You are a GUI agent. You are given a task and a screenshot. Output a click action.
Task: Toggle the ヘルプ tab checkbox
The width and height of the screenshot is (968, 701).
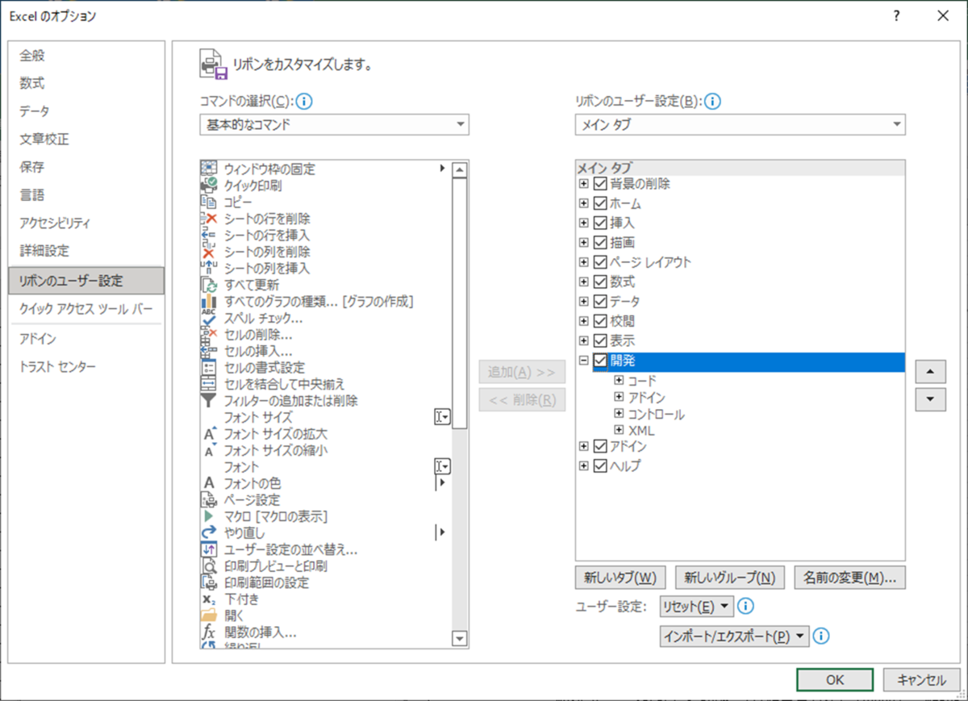600,465
